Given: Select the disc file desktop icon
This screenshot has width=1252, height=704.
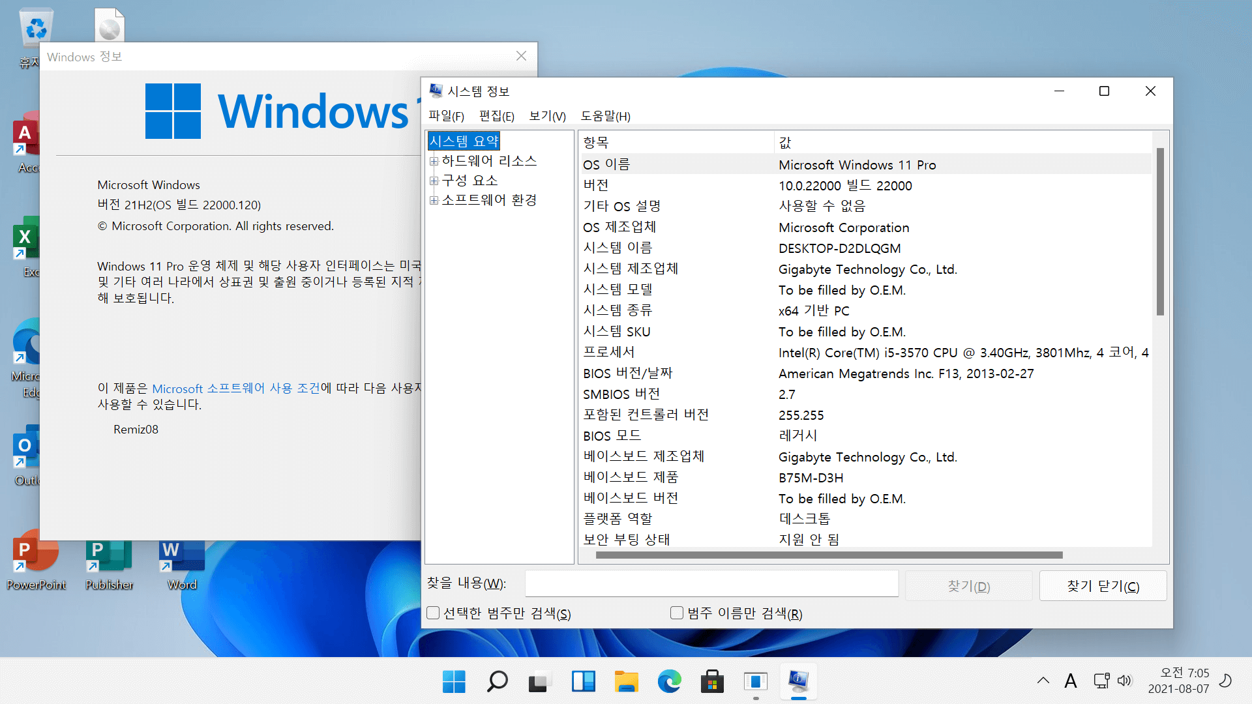Looking at the screenshot, I should (109, 25).
